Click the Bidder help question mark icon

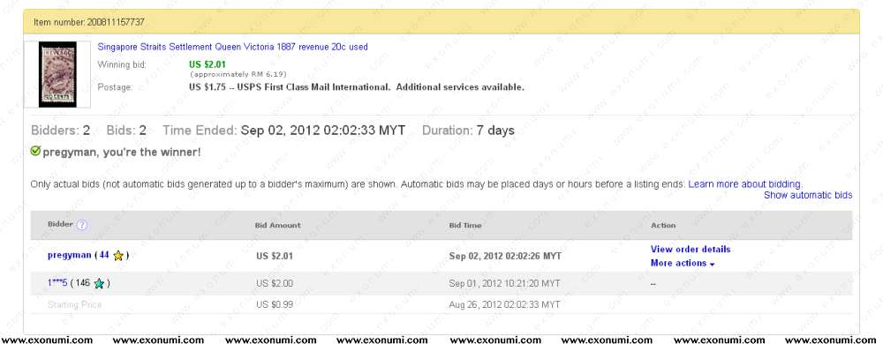click(82, 225)
